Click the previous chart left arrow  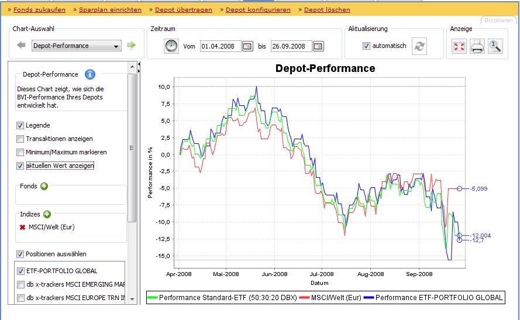[21, 46]
